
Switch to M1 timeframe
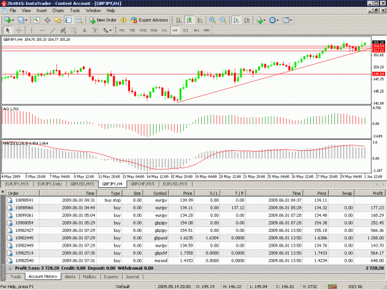[x=122, y=30]
